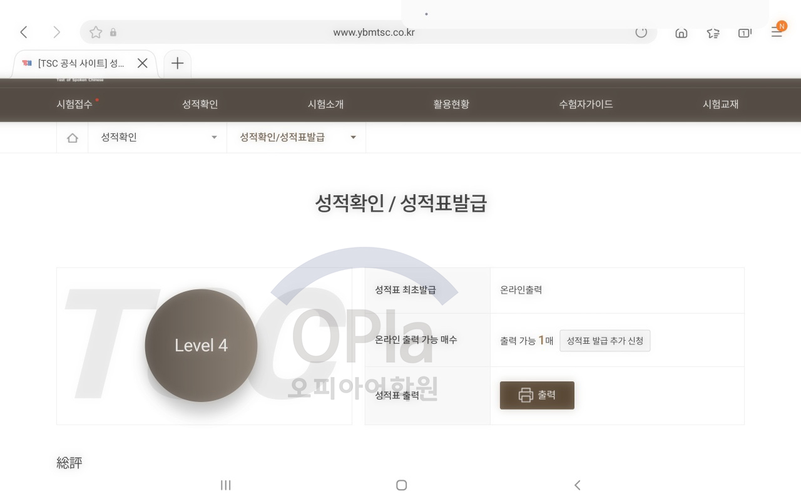Close the TSC 공식 사이트 tab
This screenshot has height=501, width=801.
coord(142,63)
